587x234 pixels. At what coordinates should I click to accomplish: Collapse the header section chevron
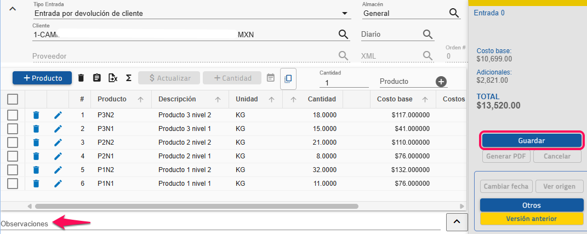(x=13, y=8)
